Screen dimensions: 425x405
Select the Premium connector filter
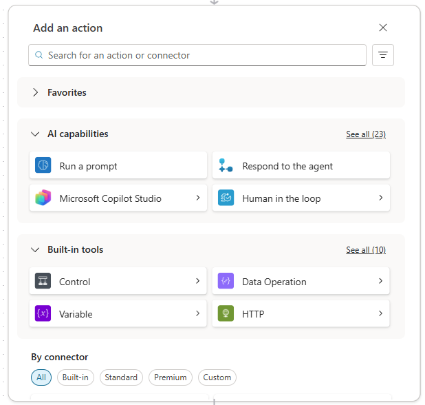[x=171, y=377]
